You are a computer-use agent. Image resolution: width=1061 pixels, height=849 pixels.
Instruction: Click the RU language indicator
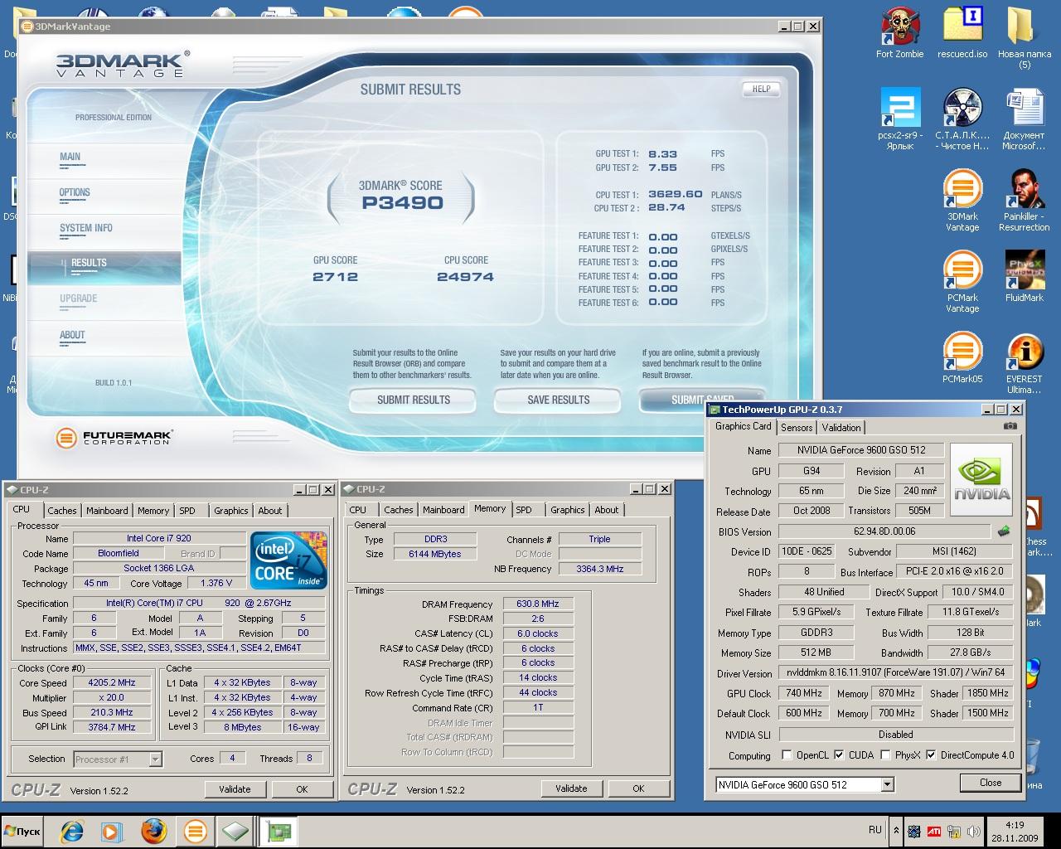(x=875, y=830)
